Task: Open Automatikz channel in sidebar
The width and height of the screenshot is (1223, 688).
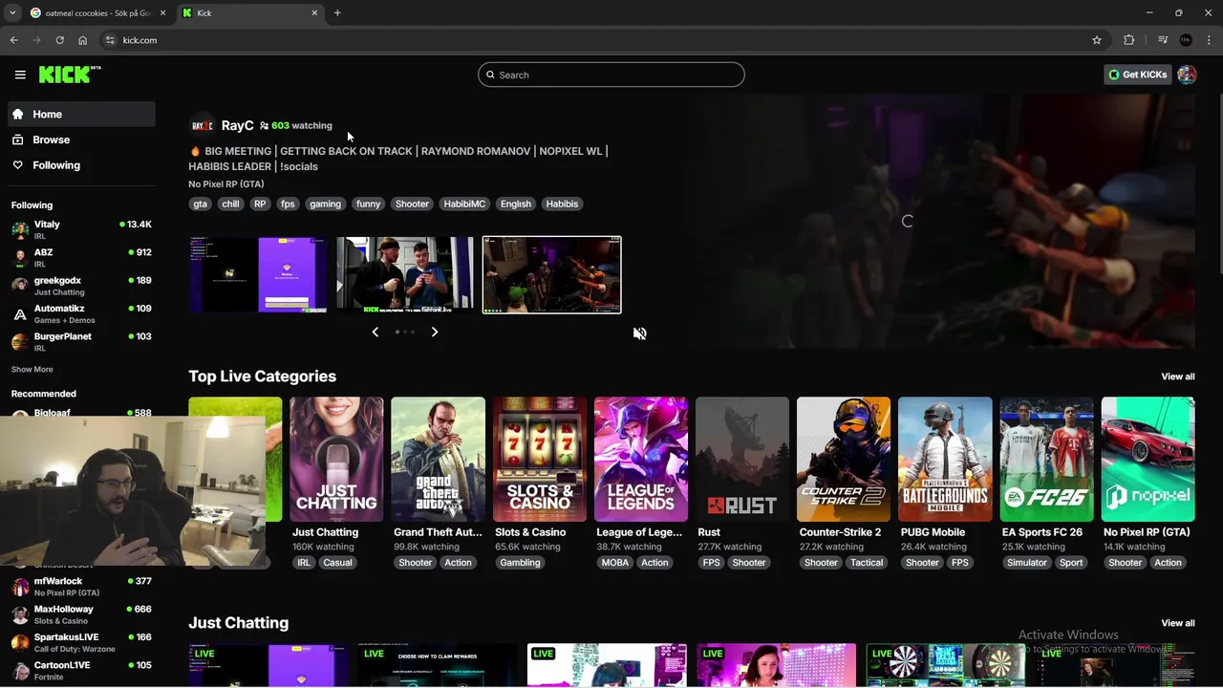Action: tap(81, 313)
